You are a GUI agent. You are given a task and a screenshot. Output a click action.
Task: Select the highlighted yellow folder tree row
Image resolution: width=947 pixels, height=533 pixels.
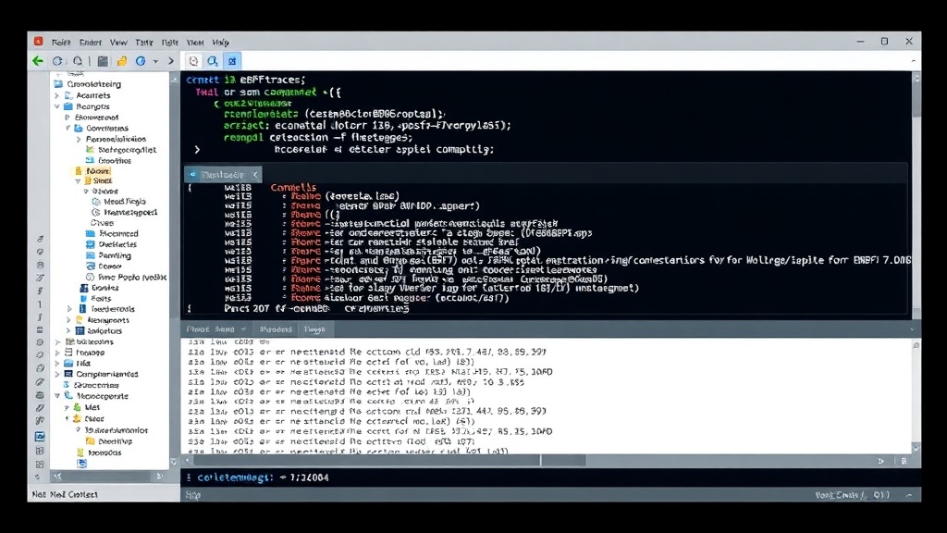(92, 171)
